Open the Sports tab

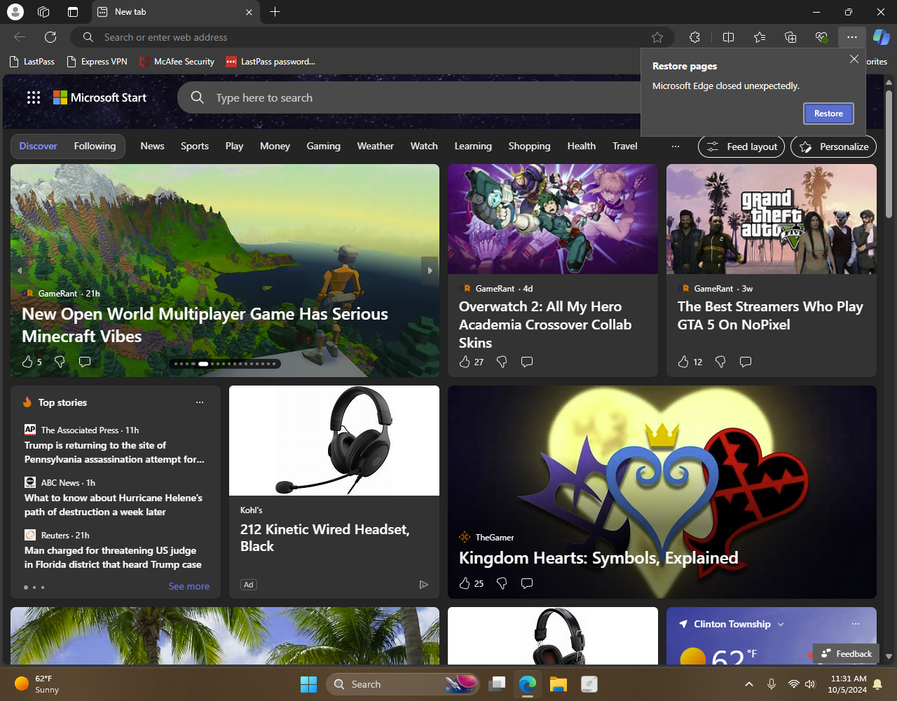tap(195, 146)
